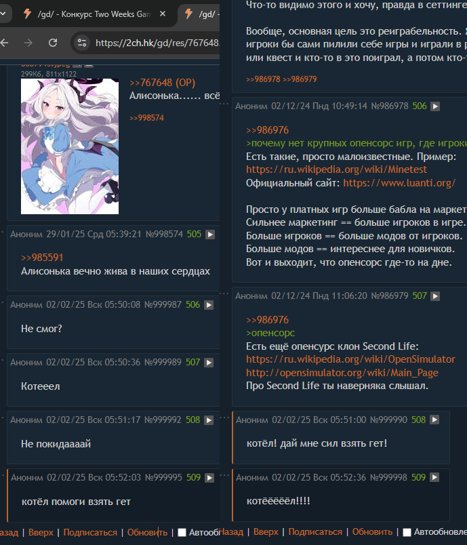The height and width of the screenshot is (545, 467).
Task: Open post menu arrow of №999987
Action: [x=209, y=305]
